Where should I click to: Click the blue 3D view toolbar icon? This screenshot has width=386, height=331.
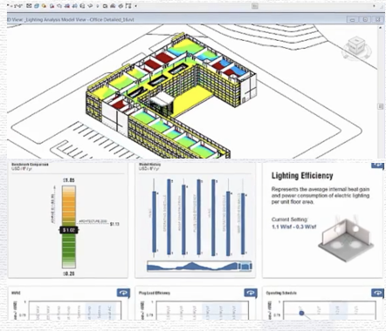[x=37, y=5]
